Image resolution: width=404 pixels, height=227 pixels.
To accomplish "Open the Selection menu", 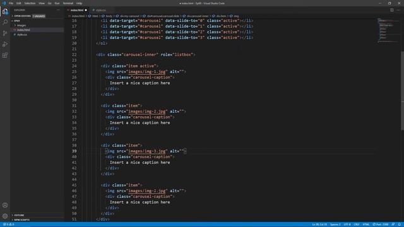I will click(30, 3).
